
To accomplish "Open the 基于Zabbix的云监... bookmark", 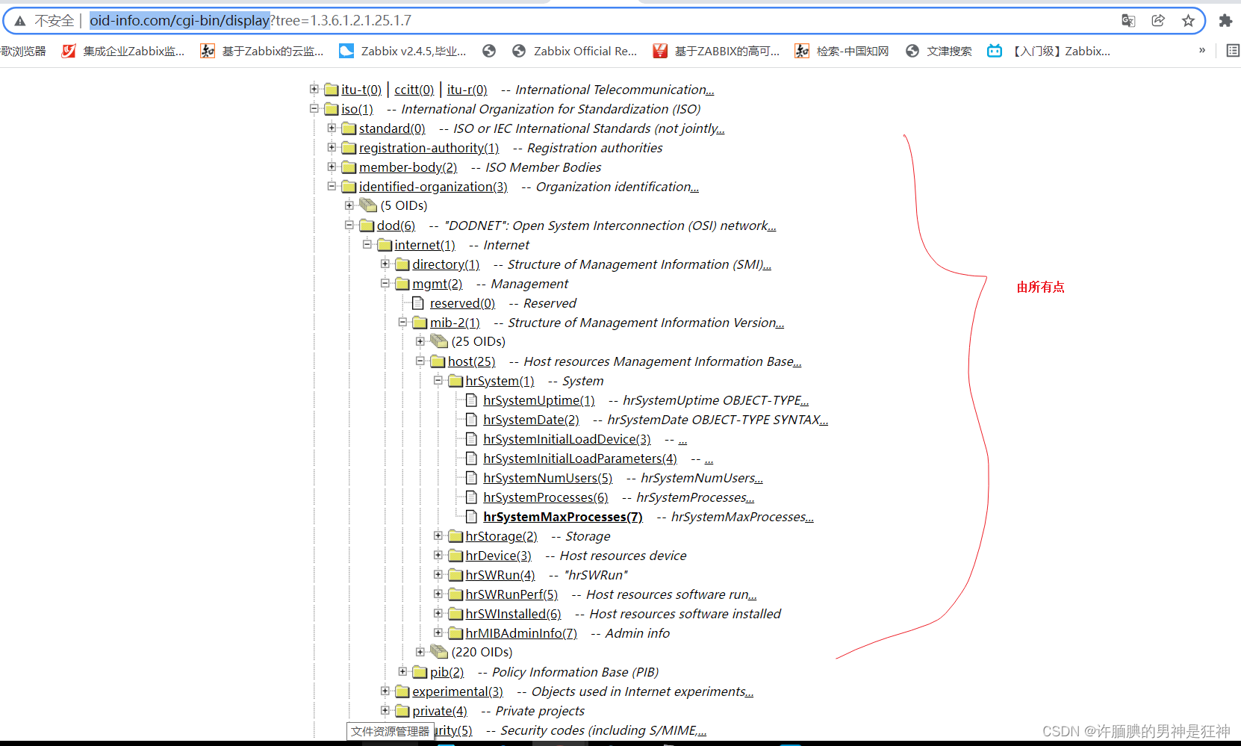I will point(262,51).
